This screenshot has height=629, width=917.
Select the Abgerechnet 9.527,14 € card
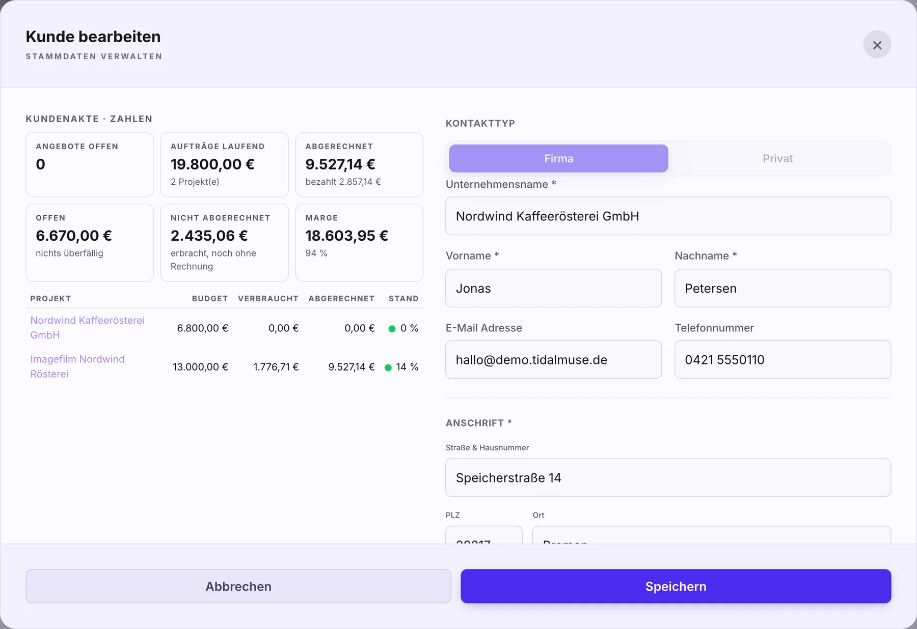pyautogui.click(x=359, y=165)
